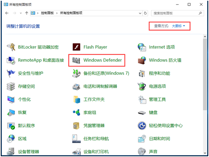Open the Windows Defender wall icon
The height and width of the screenshot is (157, 209).
(76, 60)
